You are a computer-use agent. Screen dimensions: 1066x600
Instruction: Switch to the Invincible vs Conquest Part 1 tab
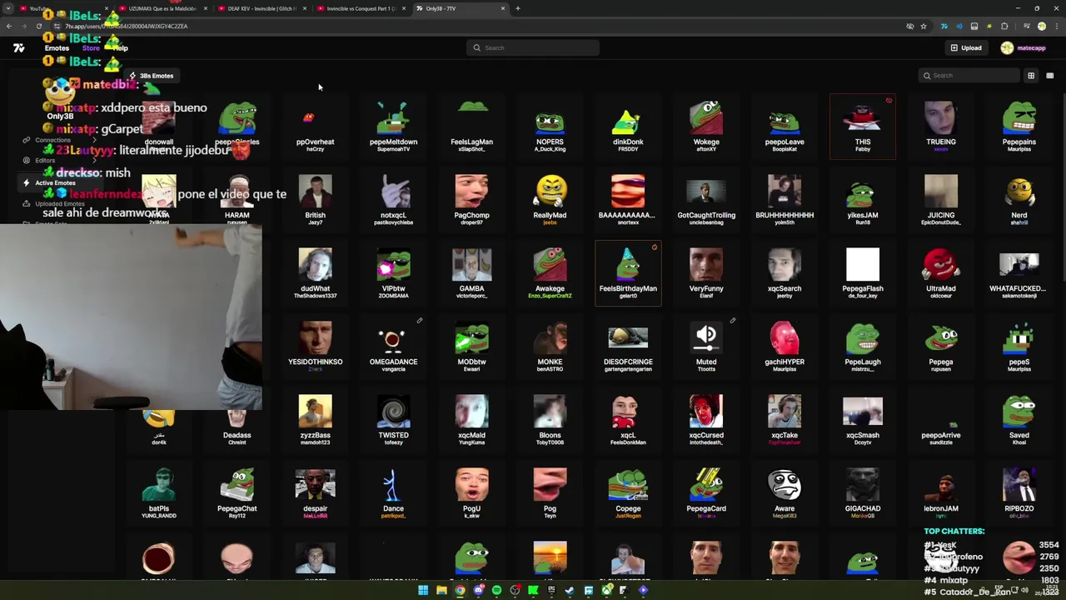coord(361,8)
